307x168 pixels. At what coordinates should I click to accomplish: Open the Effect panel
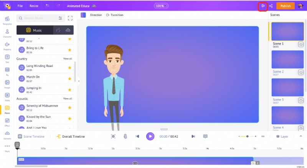tap(7, 122)
